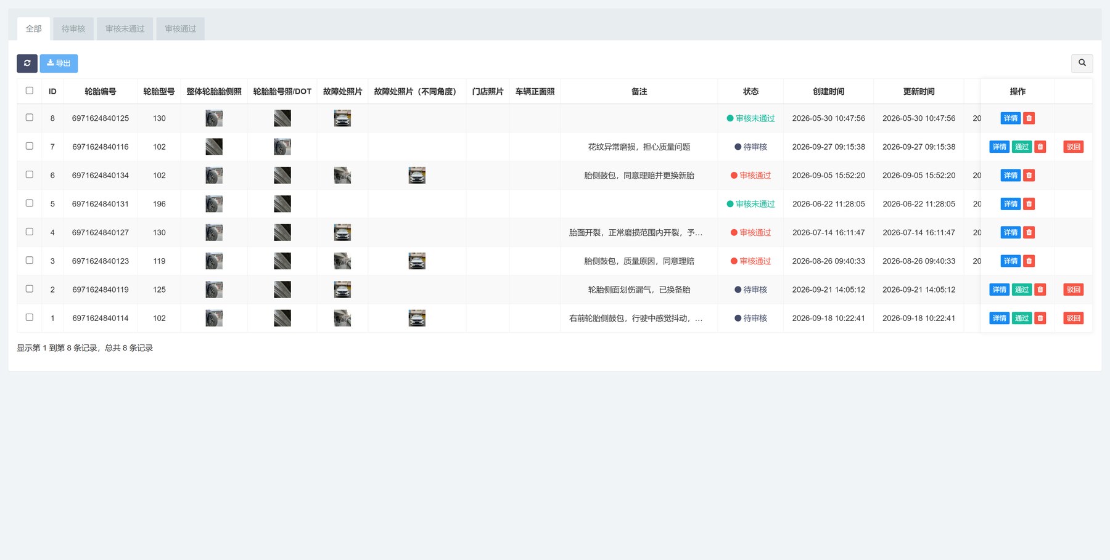Open 故障处照片 thumbnail for ID 6
This screenshot has height=560, width=1110.
pos(342,176)
